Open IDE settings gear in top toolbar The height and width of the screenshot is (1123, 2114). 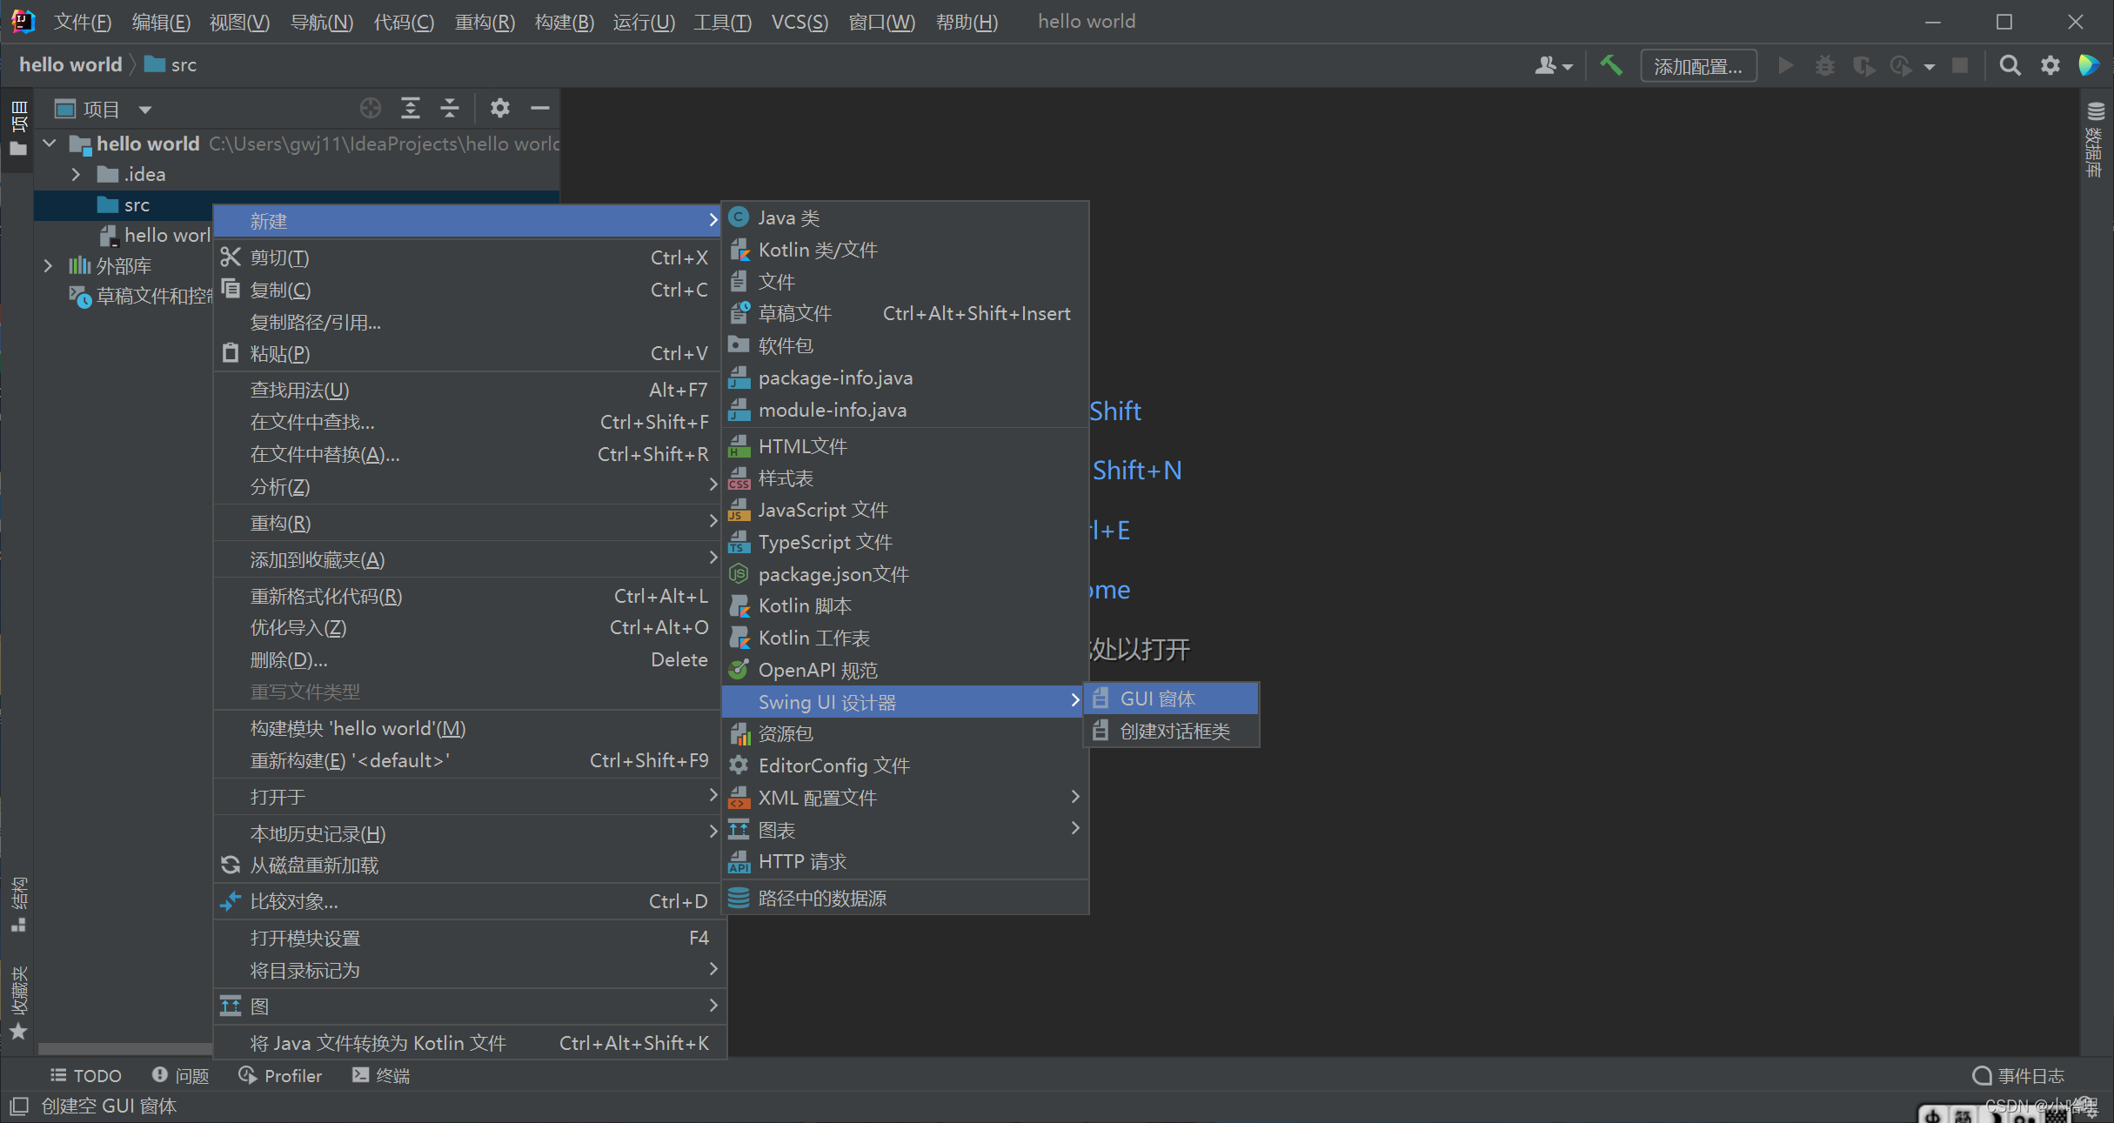[2050, 66]
